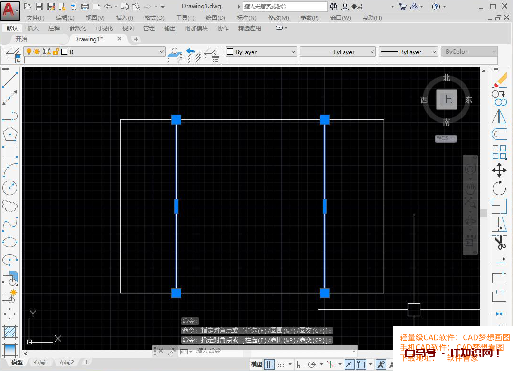Pick the Rectangle drawing tool
The height and width of the screenshot is (371, 513).
click(10, 152)
